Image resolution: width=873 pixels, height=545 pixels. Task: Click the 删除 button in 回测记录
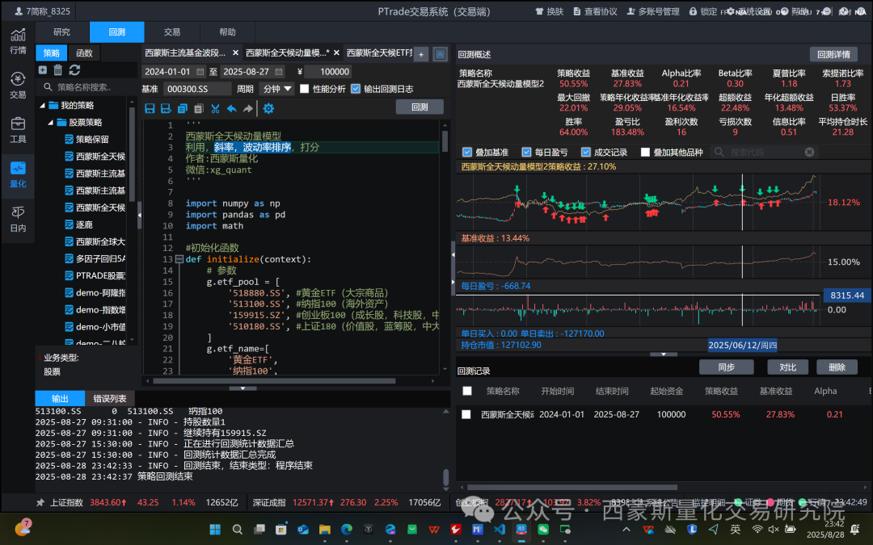(837, 367)
